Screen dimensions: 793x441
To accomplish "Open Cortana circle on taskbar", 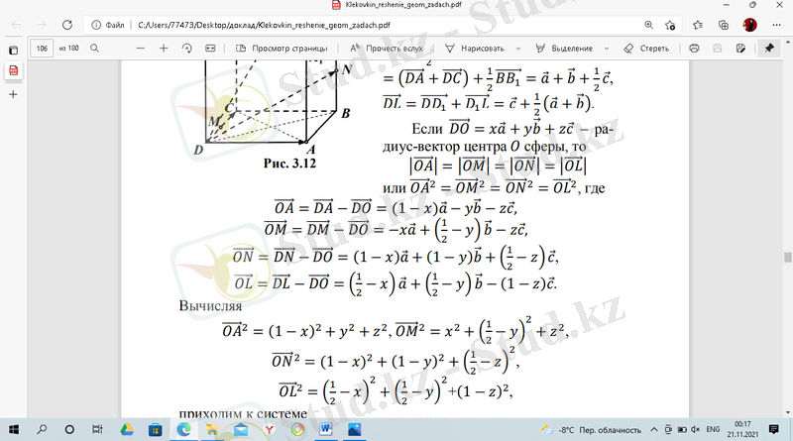I will coord(69,429).
